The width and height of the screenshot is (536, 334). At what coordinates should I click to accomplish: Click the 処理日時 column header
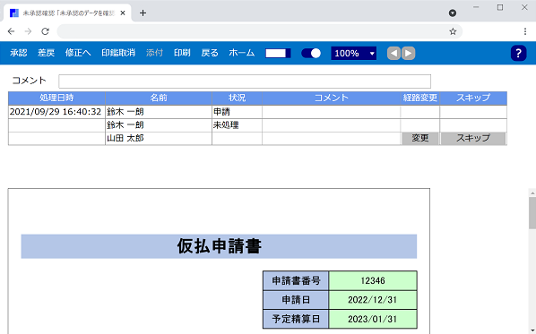(x=56, y=98)
